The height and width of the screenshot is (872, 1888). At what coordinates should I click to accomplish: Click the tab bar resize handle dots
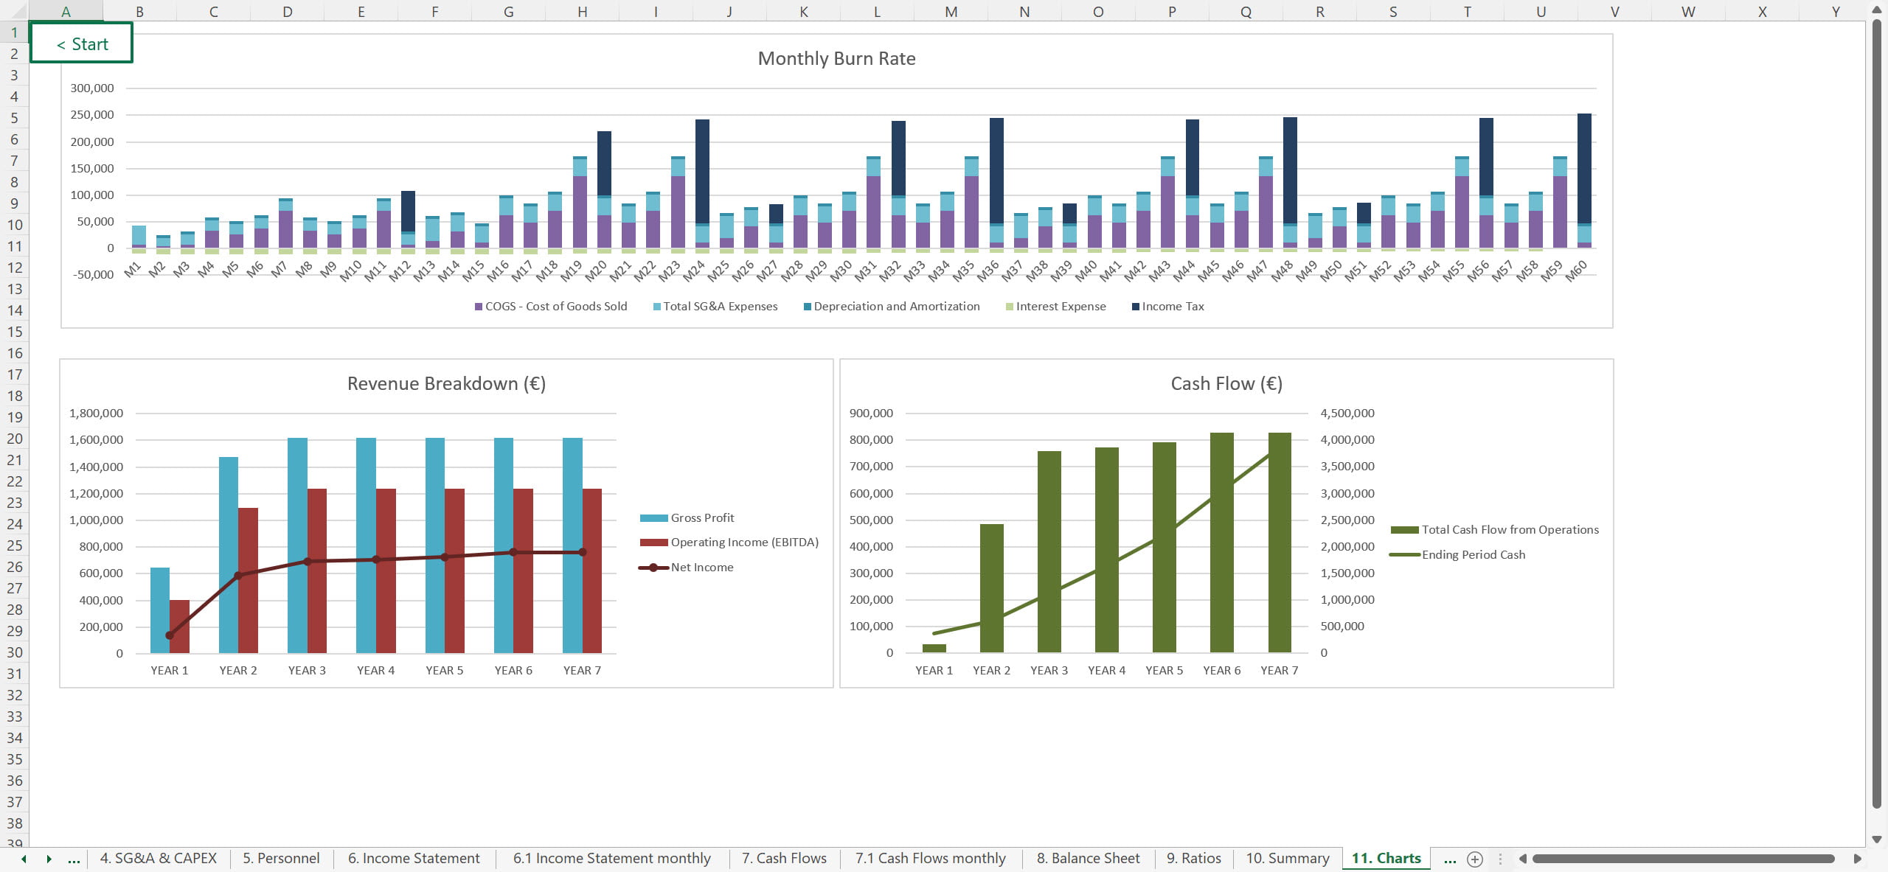(1500, 859)
